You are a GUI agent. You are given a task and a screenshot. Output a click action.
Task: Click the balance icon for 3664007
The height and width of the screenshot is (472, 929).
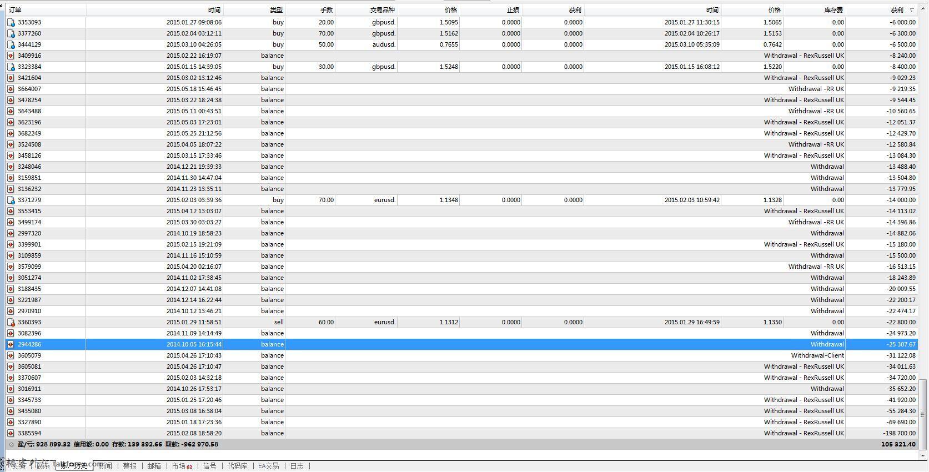(x=11, y=89)
